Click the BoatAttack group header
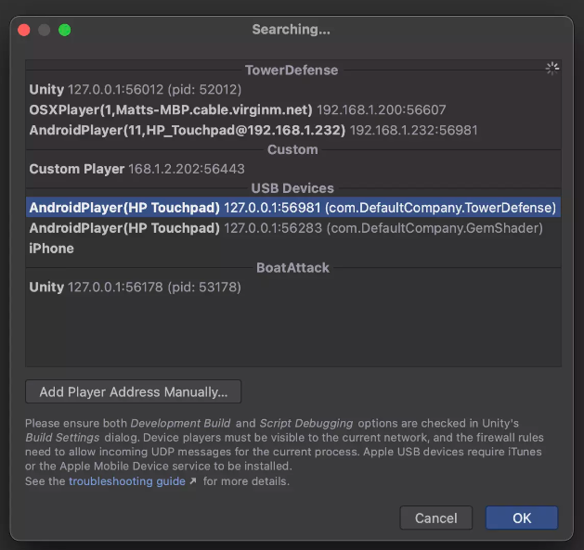Screen dimensions: 584x550 [x=292, y=268]
